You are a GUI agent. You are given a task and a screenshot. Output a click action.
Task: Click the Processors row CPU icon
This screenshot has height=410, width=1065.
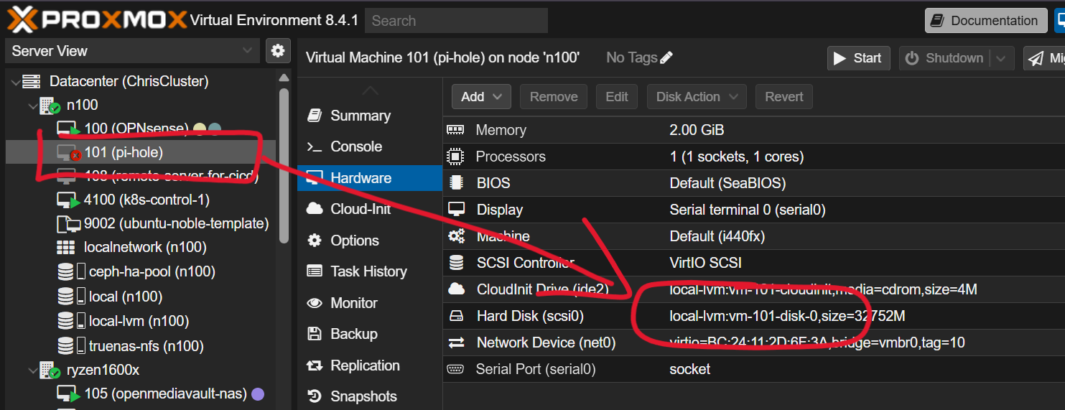[x=455, y=157]
